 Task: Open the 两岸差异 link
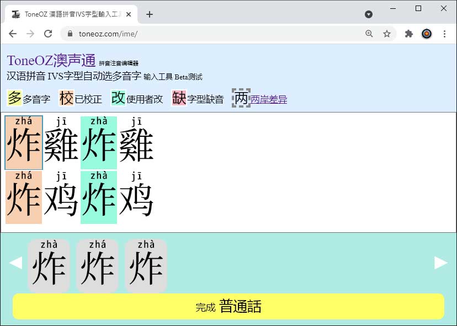click(269, 99)
